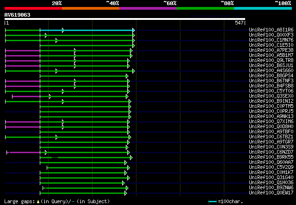
Task: Select the query name AV619063
Action: tap(18, 15)
